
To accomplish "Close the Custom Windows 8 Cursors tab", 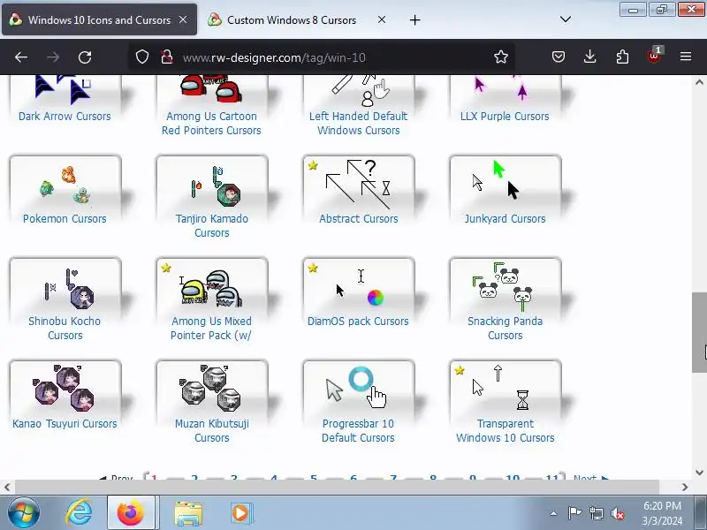I will click(382, 19).
